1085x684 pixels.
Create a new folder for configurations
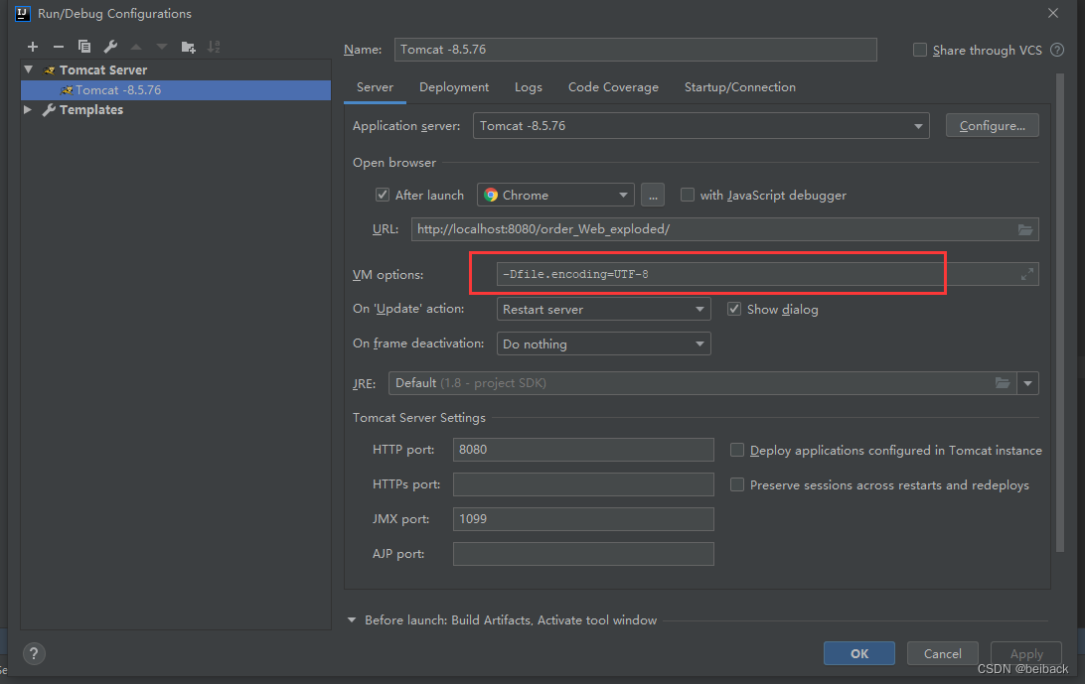tap(188, 47)
